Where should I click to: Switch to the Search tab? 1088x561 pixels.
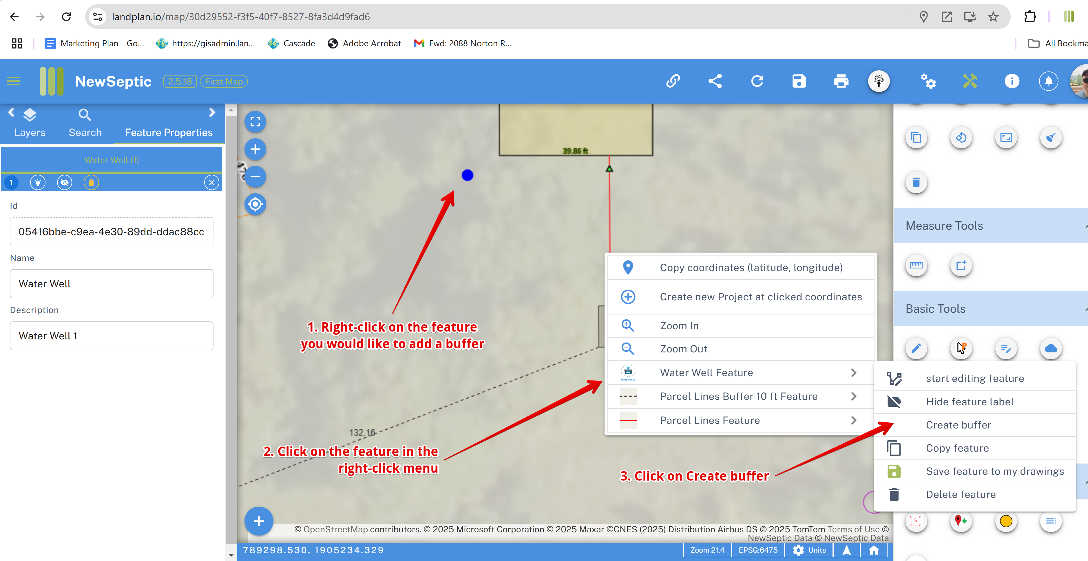pos(85,123)
